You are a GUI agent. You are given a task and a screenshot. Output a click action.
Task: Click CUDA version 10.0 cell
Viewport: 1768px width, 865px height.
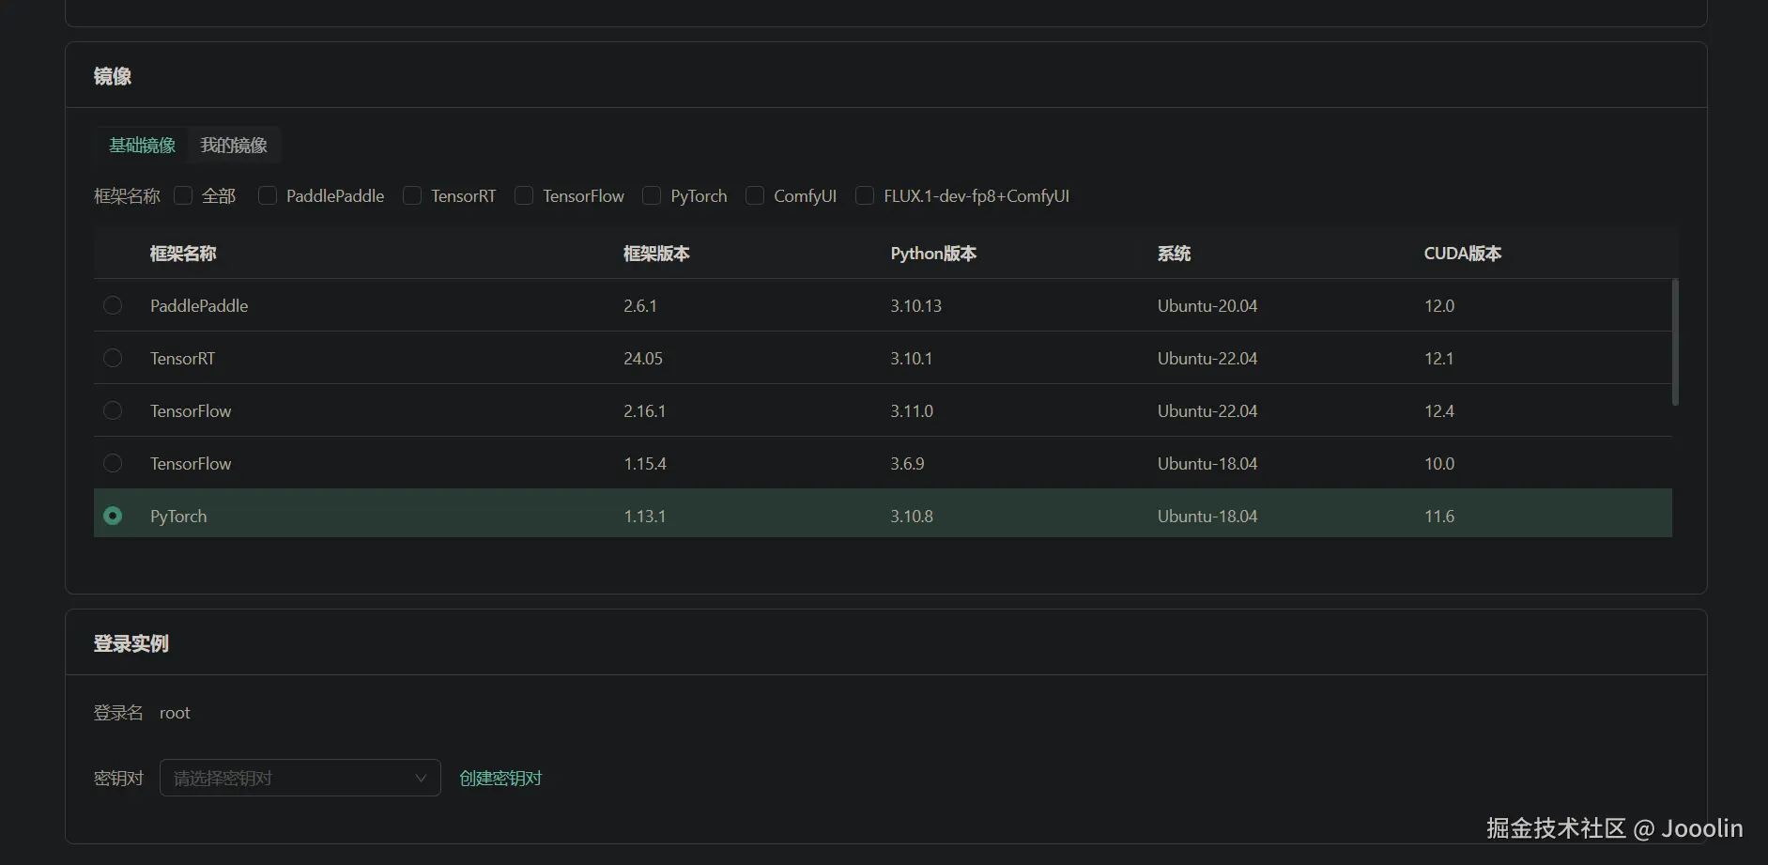click(x=1439, y=463)
